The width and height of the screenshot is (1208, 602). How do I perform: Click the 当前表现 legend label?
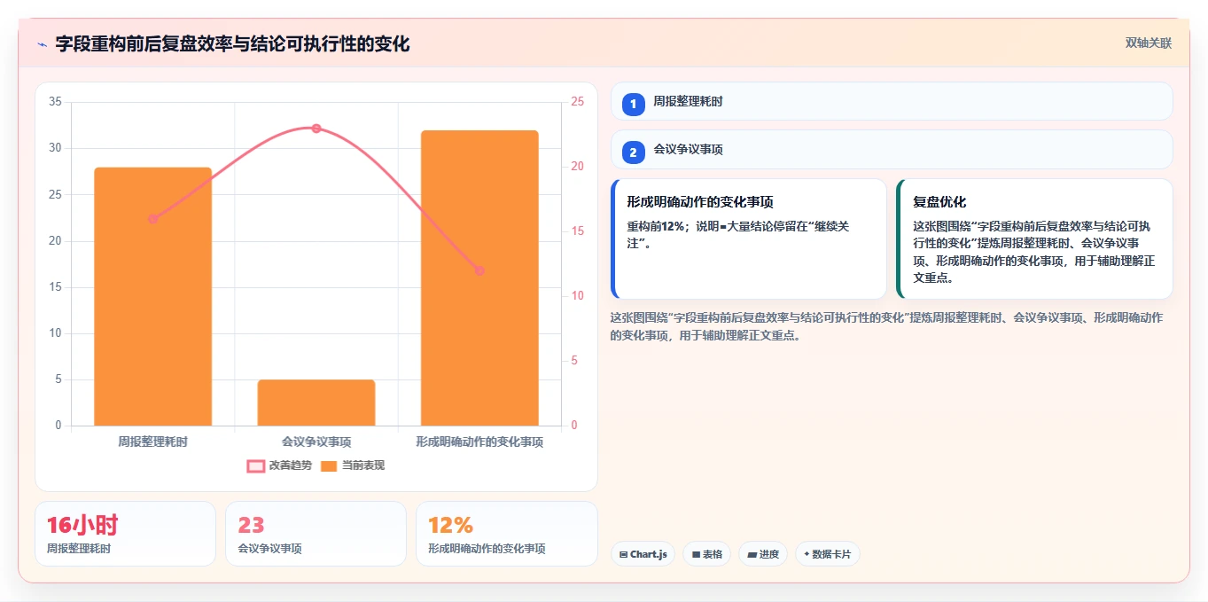[x=363, y=466]
